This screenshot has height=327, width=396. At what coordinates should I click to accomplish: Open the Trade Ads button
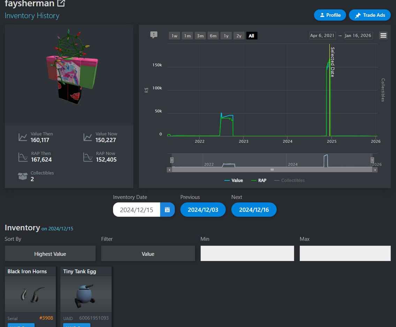point(370,15)
